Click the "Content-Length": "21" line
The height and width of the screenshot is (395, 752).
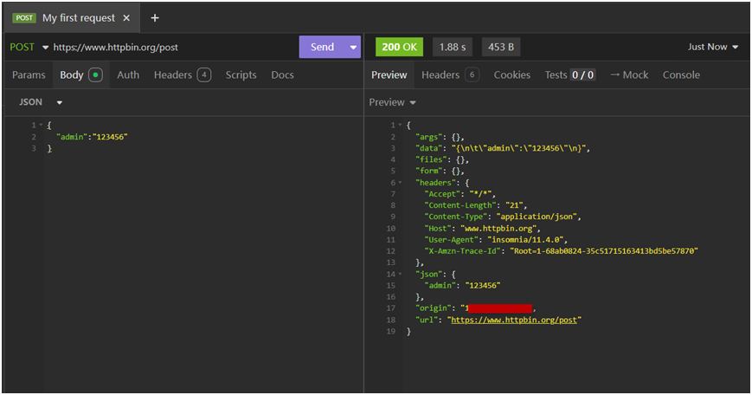tap(475, 205)
